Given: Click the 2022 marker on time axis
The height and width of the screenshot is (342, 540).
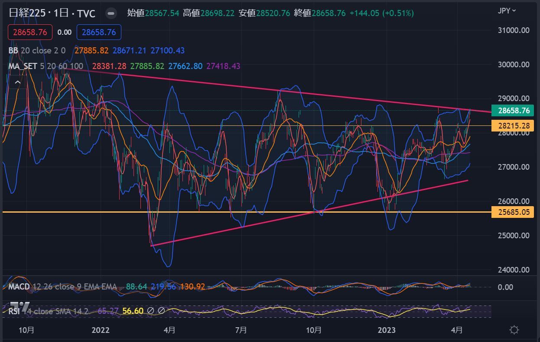Looking at the screenshot, I should [x=101, y=330].
